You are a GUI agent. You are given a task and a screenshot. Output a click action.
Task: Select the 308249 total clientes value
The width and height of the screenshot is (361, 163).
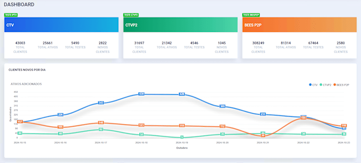[x=258, y=43]
